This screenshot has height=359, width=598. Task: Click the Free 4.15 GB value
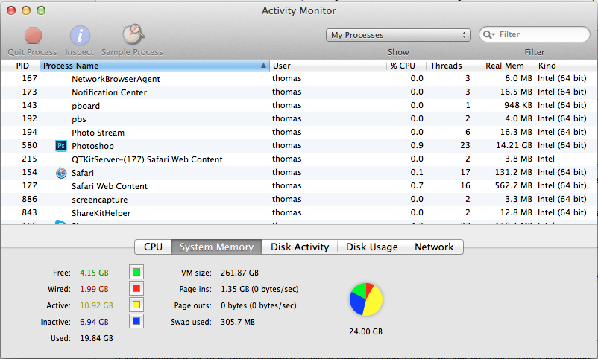(x=94, y=273)
